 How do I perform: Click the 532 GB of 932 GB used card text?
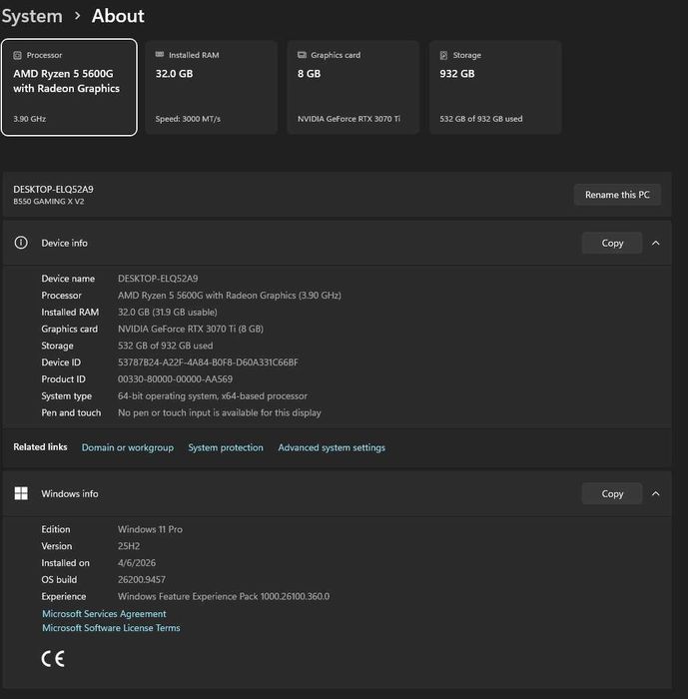(481, 119)
